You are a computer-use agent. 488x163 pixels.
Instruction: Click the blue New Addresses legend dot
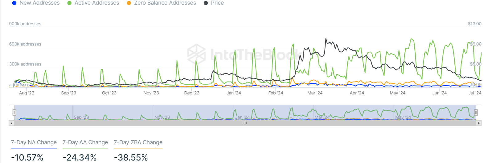[x=14, y=3]
